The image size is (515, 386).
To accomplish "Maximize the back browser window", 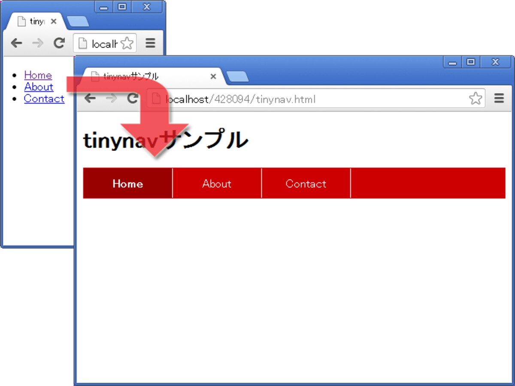I will click(122, 7).
